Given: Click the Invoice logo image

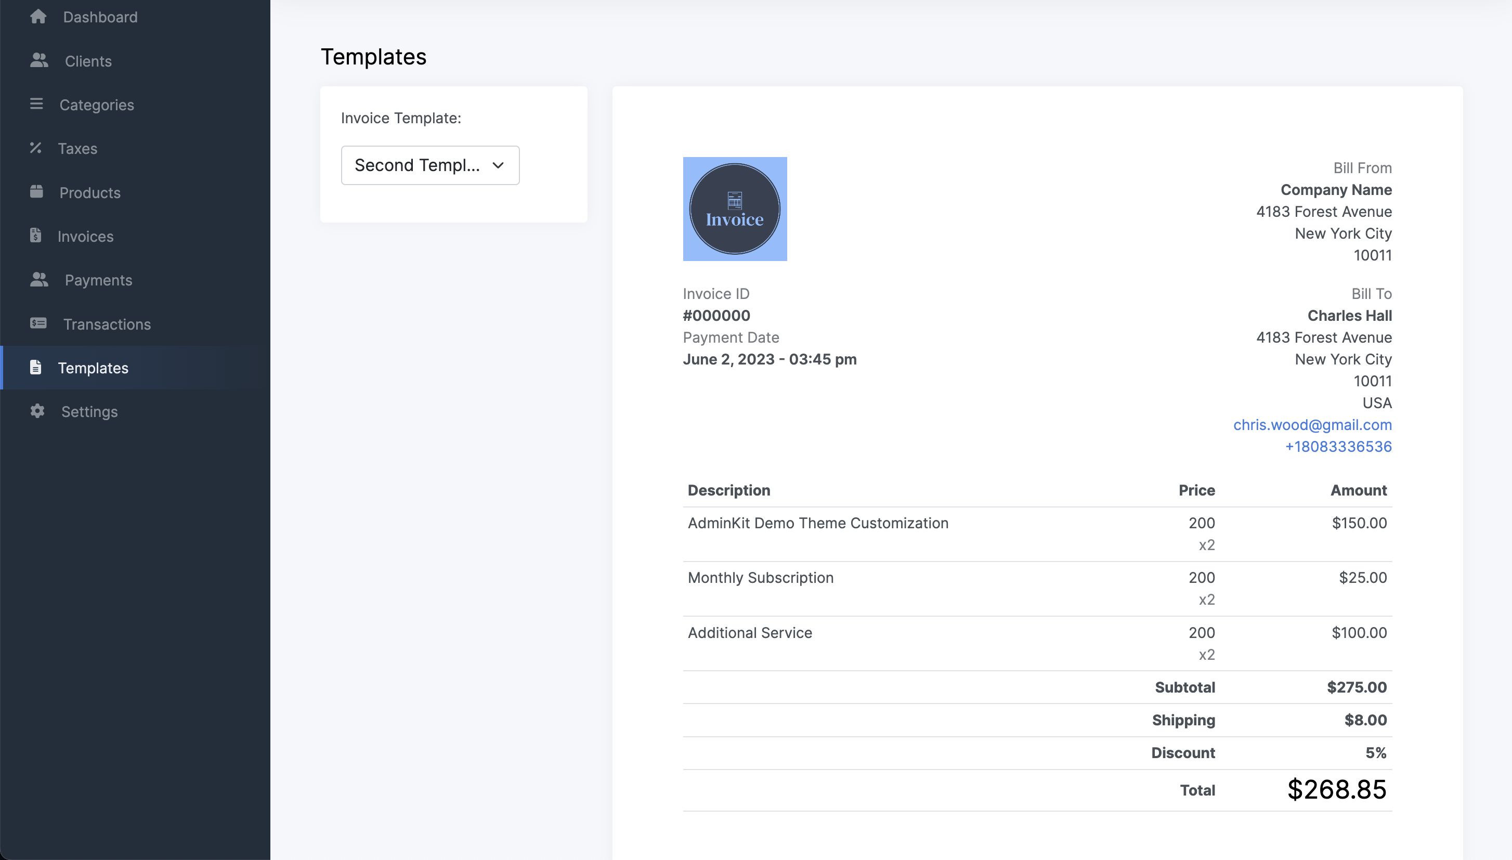Looking at the screenshot, I should coord(734,209).
